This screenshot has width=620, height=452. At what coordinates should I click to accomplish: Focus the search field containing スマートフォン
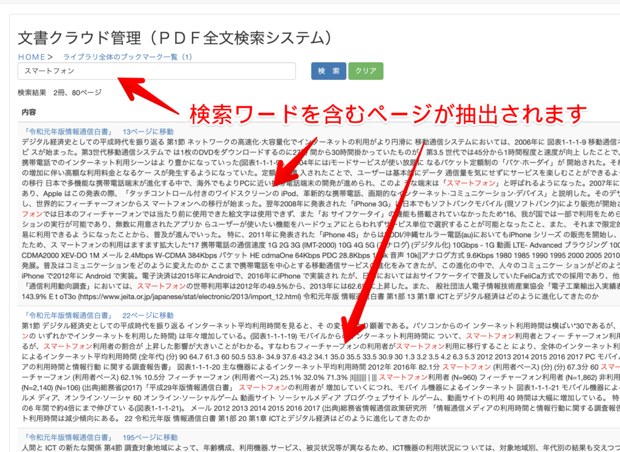point(157,71)
